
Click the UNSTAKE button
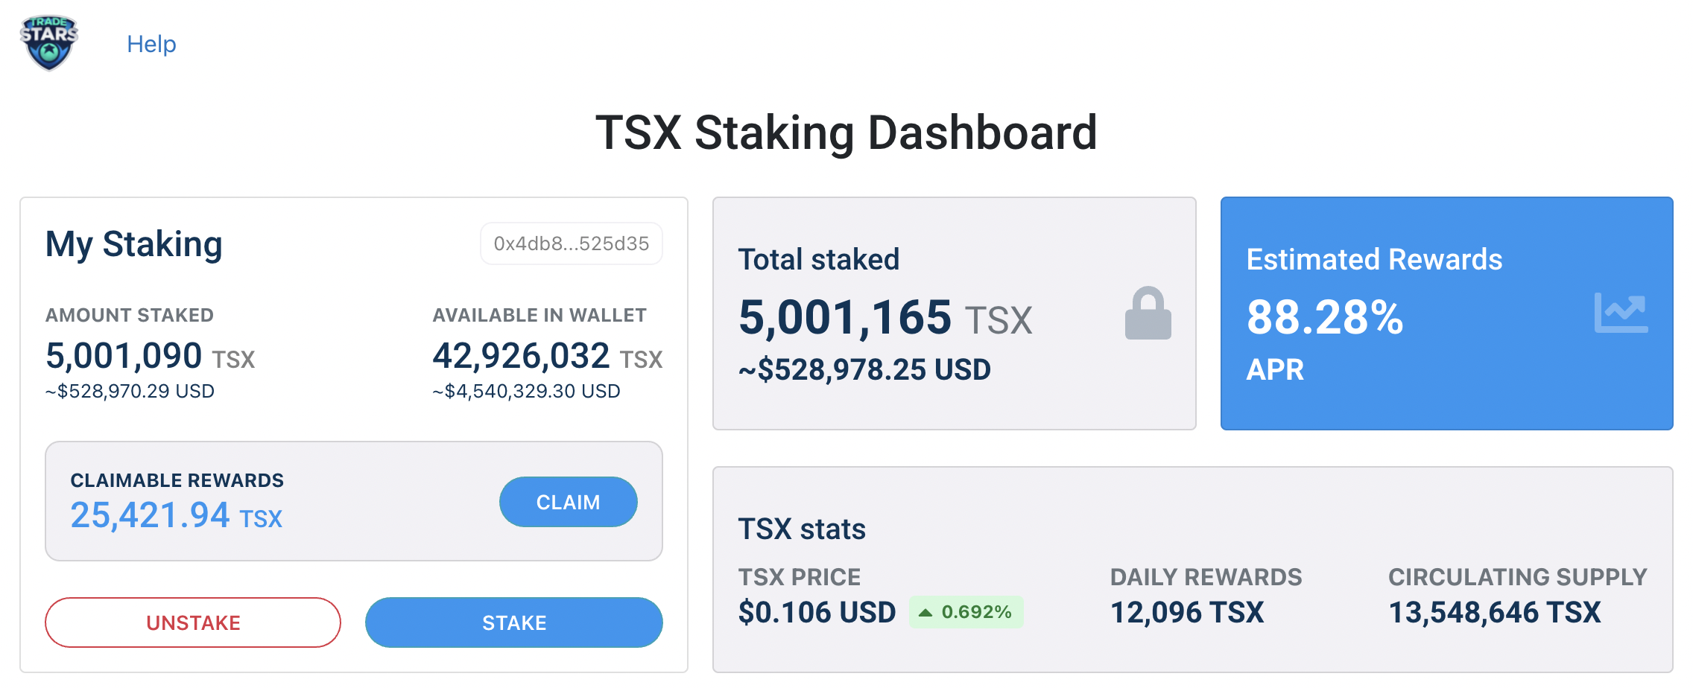tap(193, 622)
